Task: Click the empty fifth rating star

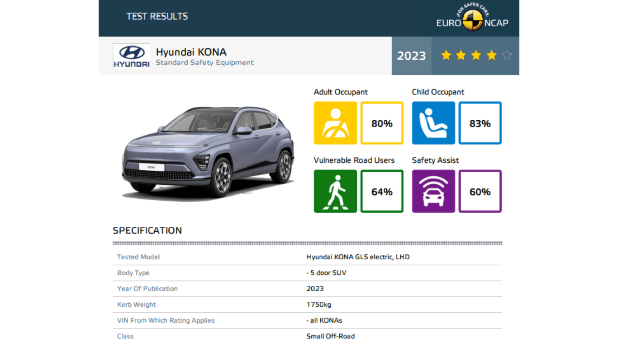Action: click(x=507, y=56)
